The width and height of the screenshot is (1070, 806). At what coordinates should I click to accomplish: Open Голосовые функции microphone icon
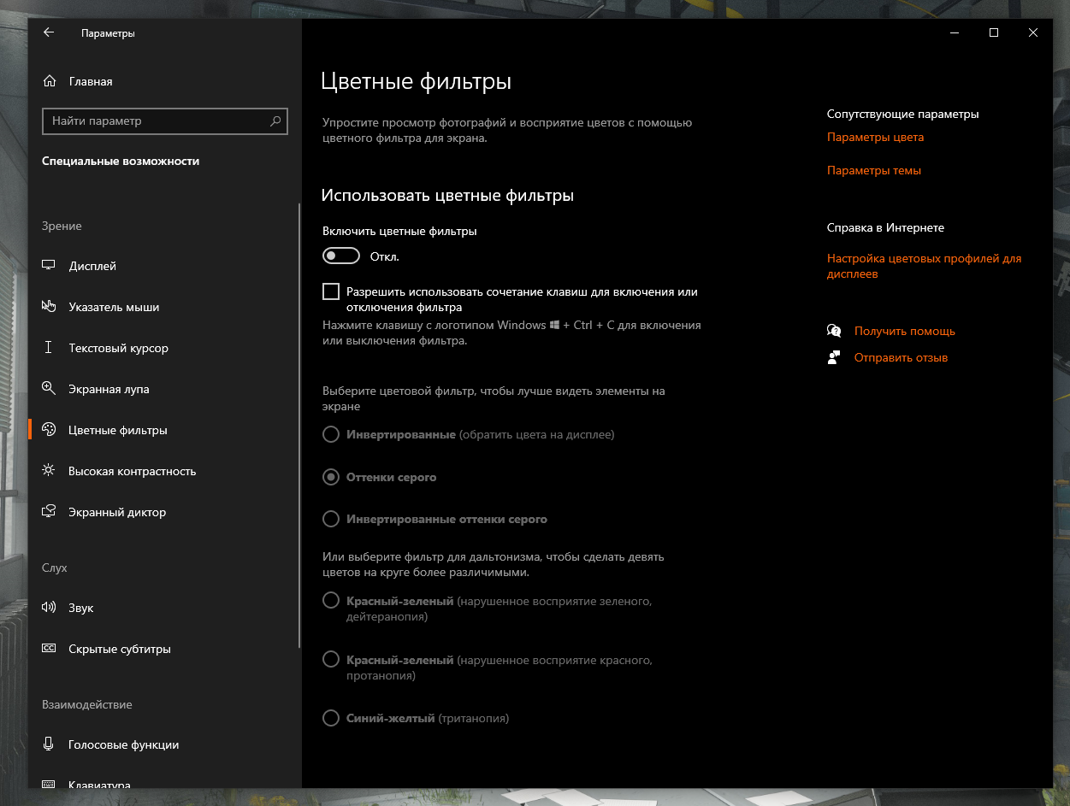click(x=49, y=744)
